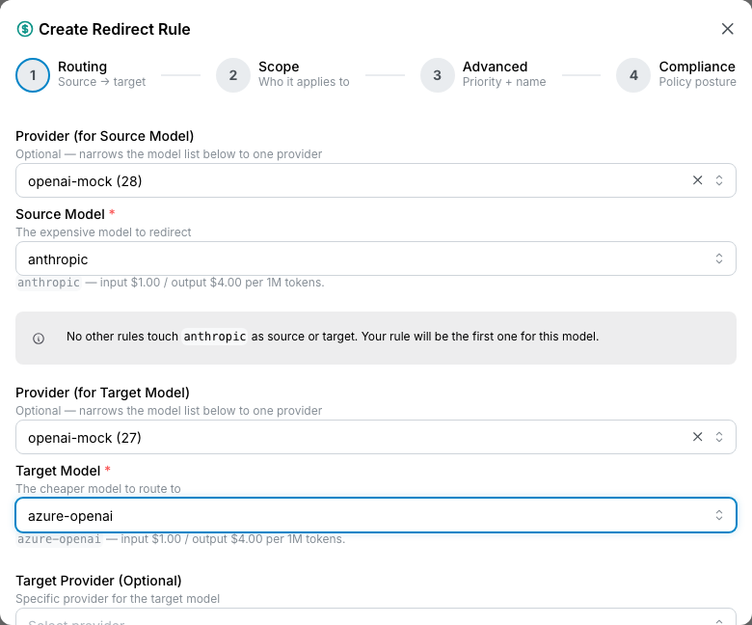
Task: Open the Routing step label
Action: pos(83,67)
